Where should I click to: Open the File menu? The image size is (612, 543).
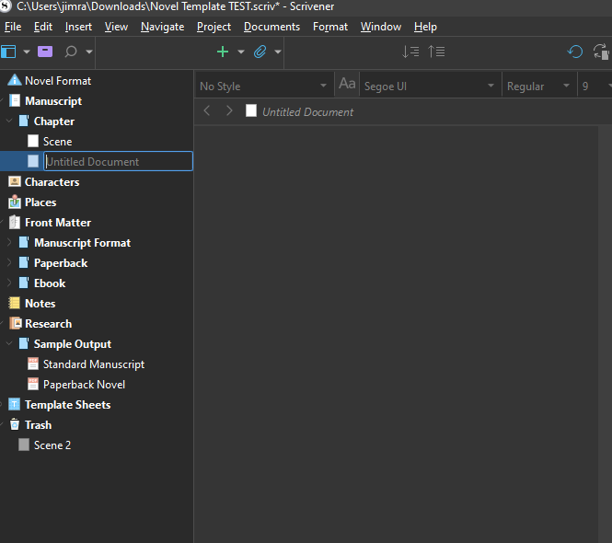pos(13,27)
